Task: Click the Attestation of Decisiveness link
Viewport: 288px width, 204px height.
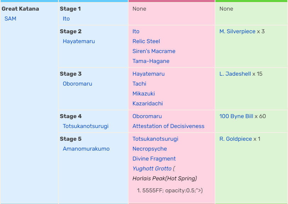Action: pyautogui.click(x=168, y=126)
